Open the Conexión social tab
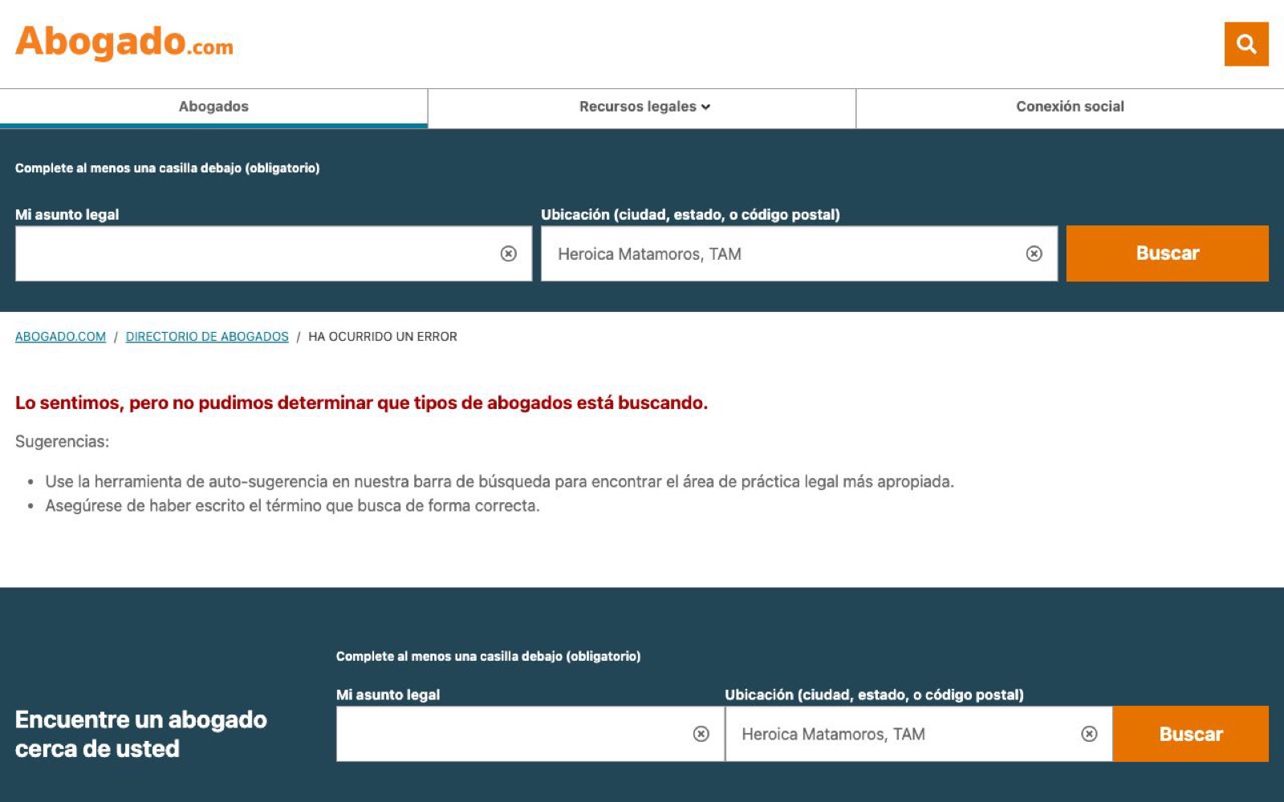 click(x=1070, y=107)
